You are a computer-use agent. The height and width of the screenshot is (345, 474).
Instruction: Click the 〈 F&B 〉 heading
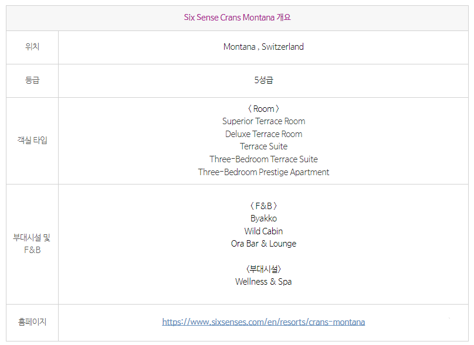tap(263, 206)
